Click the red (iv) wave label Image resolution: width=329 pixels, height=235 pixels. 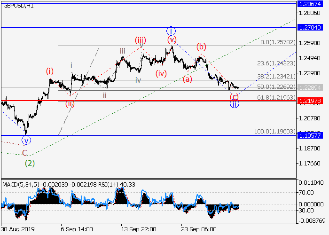click(162, 73)
